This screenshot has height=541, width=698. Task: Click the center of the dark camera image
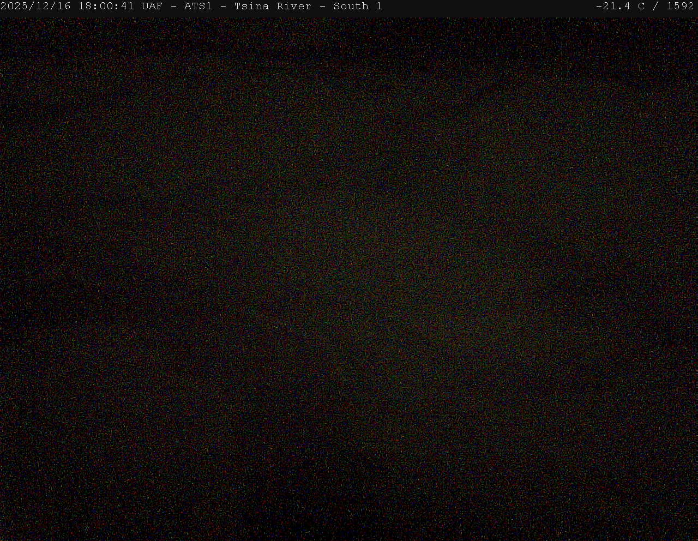tap(349, 278)
